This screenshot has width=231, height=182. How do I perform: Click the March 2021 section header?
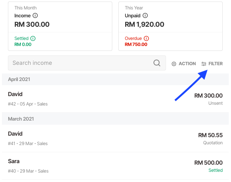pyautogui.click(x=115, y=119)
